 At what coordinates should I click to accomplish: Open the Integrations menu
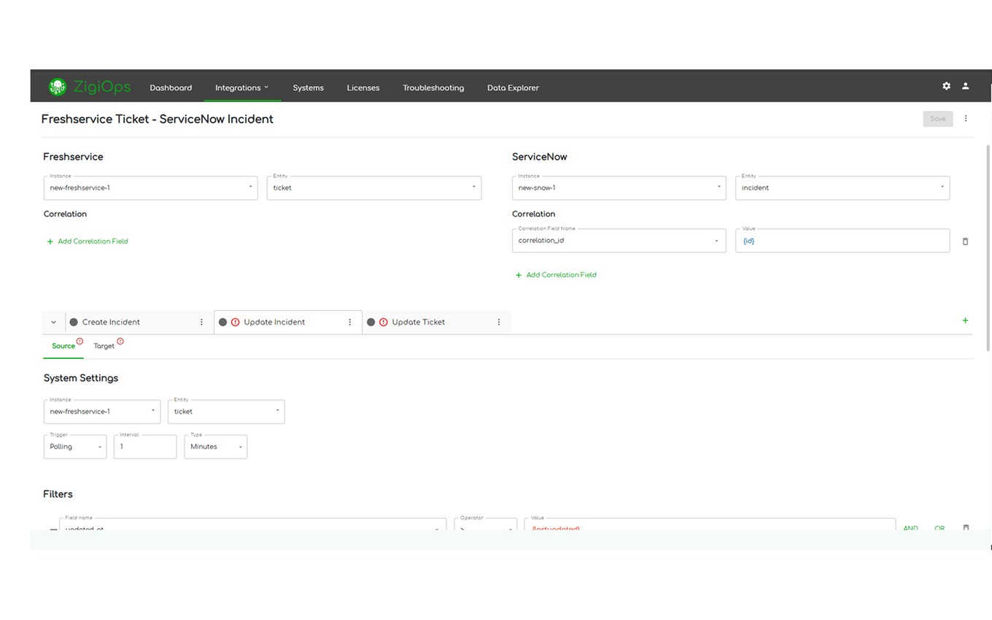(x=241, y=88)
